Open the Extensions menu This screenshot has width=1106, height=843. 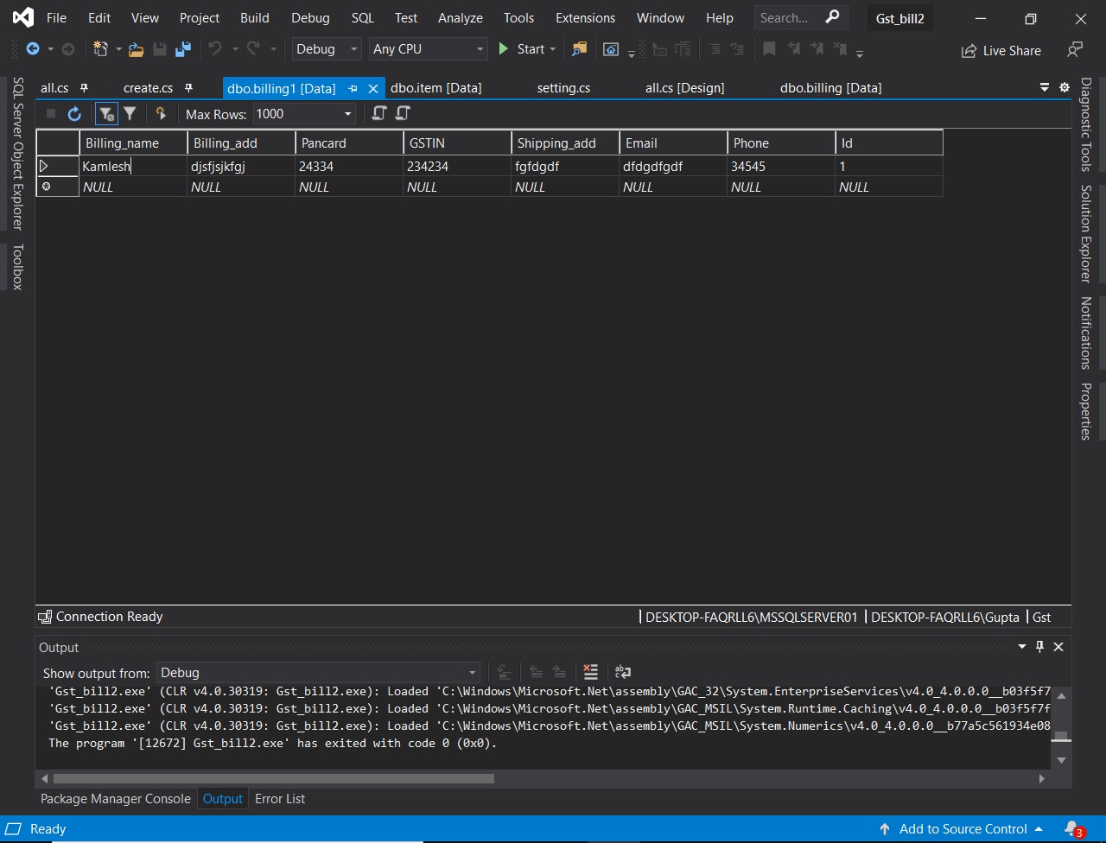[x=585, y=17]
